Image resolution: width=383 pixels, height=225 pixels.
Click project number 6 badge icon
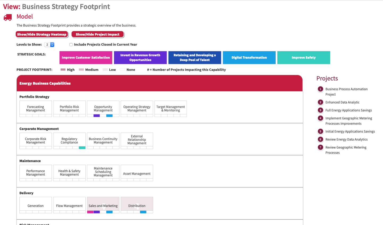click(320, 139)
